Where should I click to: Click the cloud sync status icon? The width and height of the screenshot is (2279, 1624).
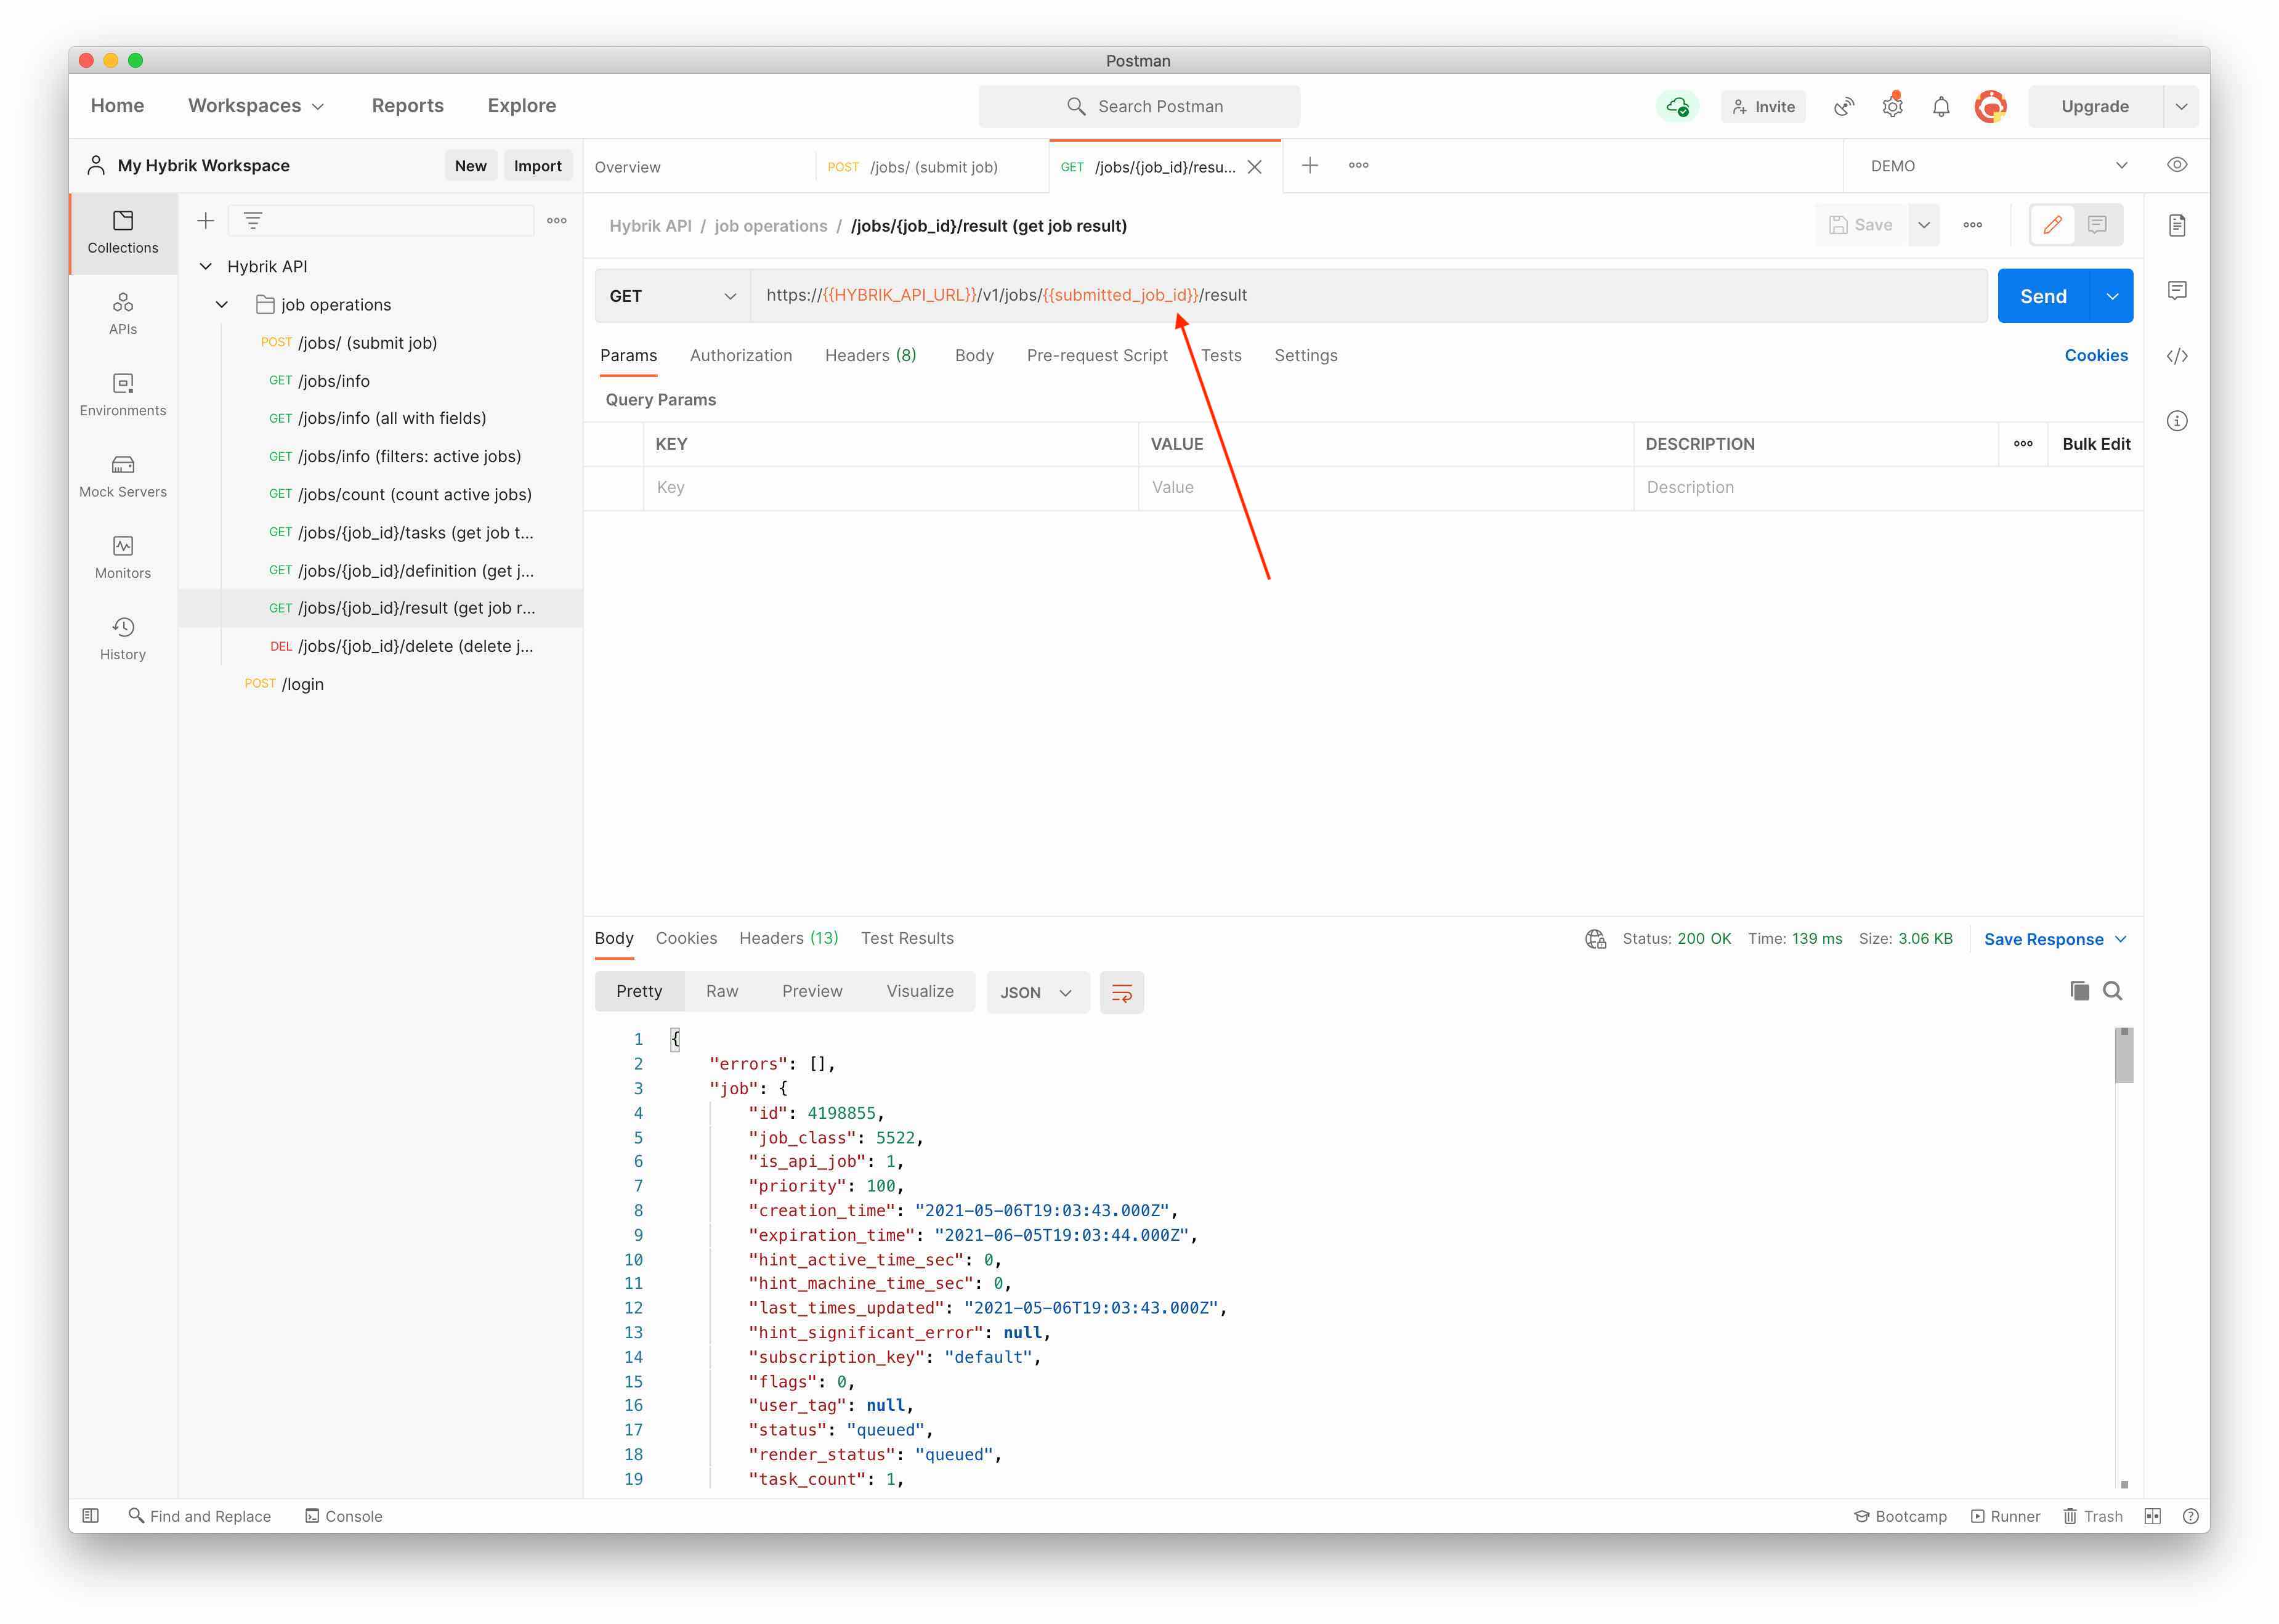(x=1677, y=106)
